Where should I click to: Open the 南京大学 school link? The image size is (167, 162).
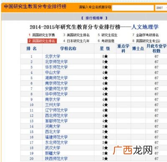(x=53, y=99)
